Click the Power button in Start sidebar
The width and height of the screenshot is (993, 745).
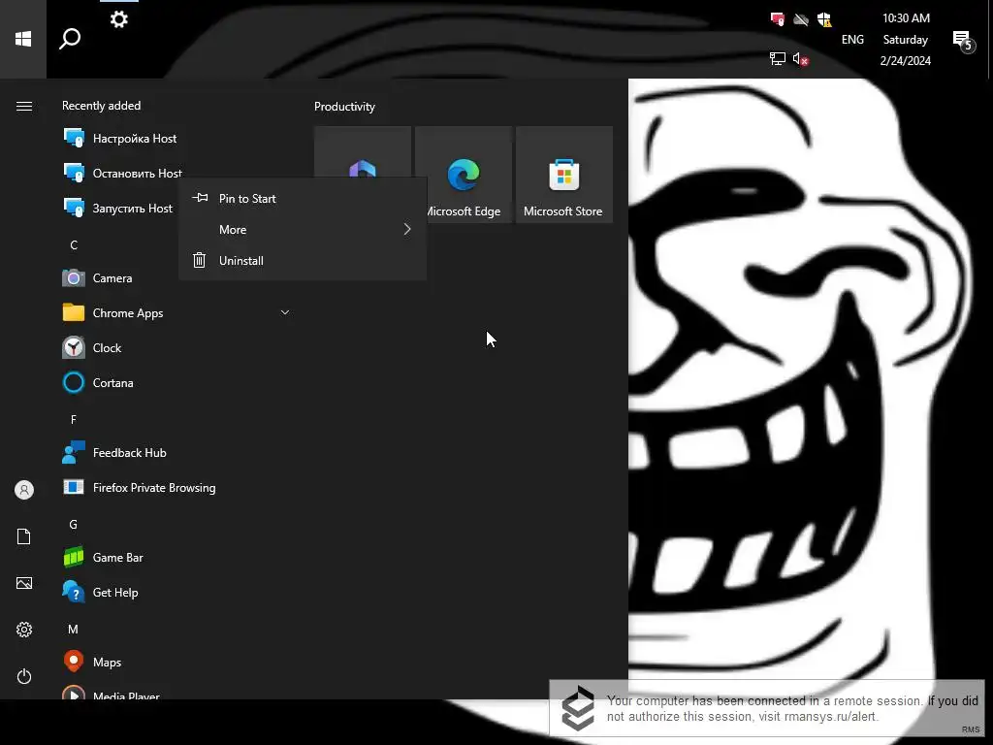[24, 676]
